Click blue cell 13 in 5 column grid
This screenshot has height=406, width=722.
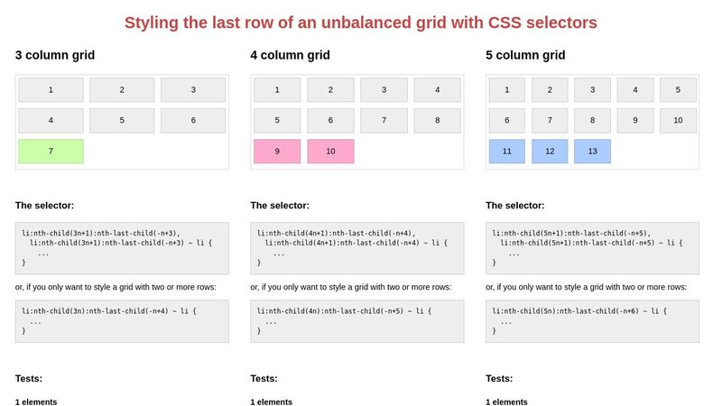(x=593, y=151)
